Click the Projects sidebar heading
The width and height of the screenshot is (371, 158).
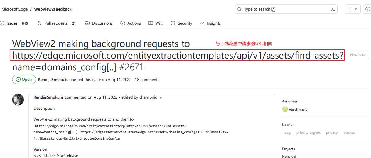(288, 149)
